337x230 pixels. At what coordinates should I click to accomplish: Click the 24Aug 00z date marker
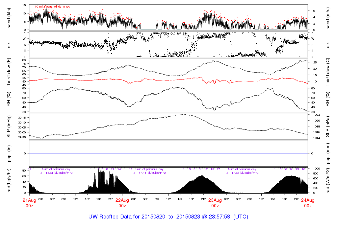[x=308, y=203]
